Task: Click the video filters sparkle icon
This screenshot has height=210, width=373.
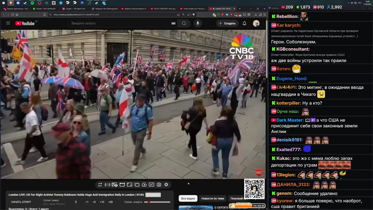Action: click(x=152, y=185)
